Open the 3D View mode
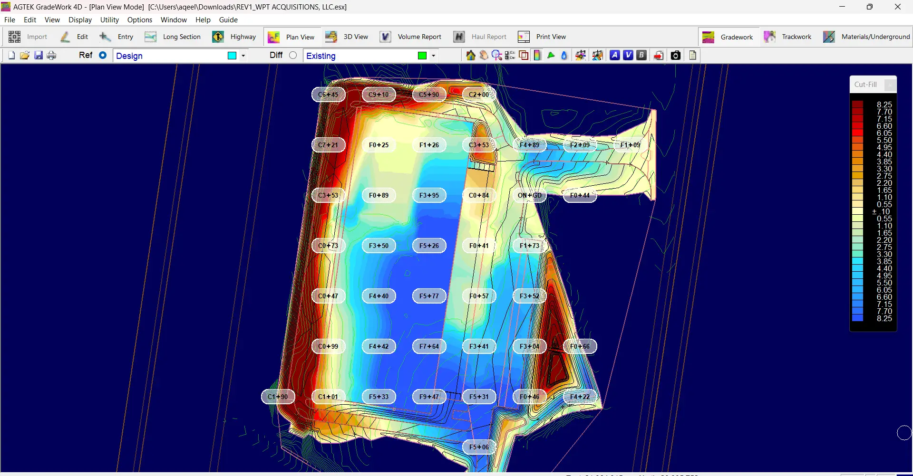 (x=347, y=37)
